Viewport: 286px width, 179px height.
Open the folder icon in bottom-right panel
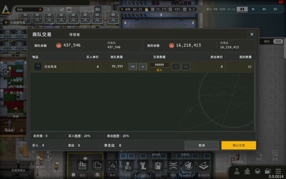[268, 171]
